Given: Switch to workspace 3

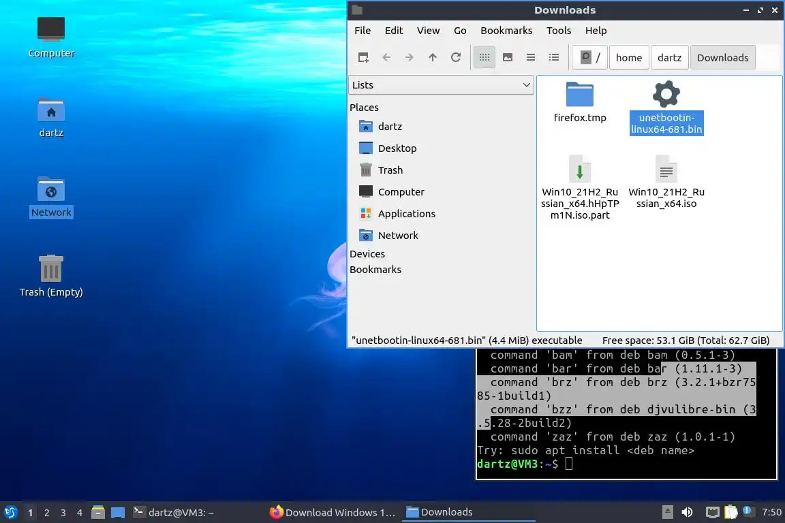Looking at the screenshot, I should [63, 513].
